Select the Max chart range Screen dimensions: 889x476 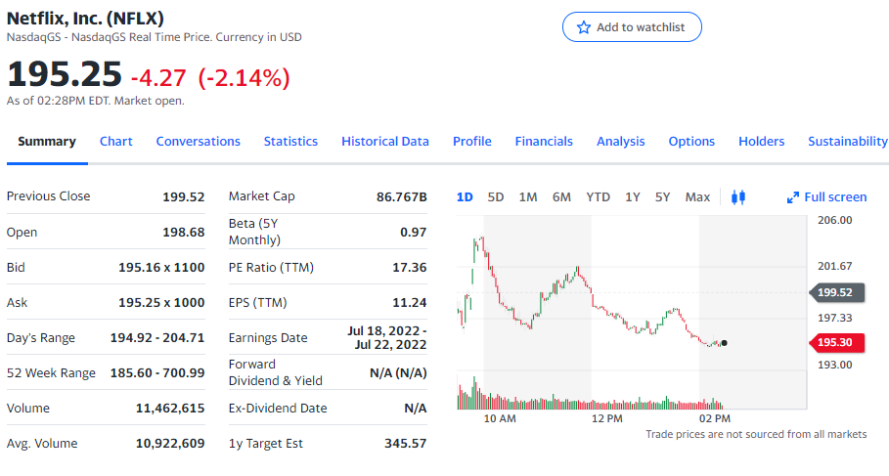[697, 197]
